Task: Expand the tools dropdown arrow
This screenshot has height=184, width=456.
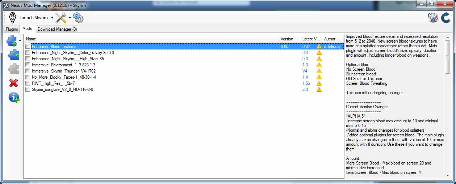Action: coord(70,18)
